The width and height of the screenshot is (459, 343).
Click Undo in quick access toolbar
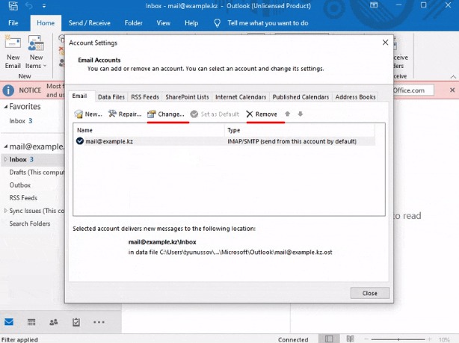(28, 5)
